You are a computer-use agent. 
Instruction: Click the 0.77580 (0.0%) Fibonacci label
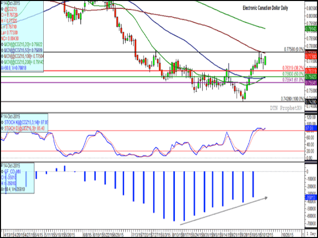click(294, 49)
